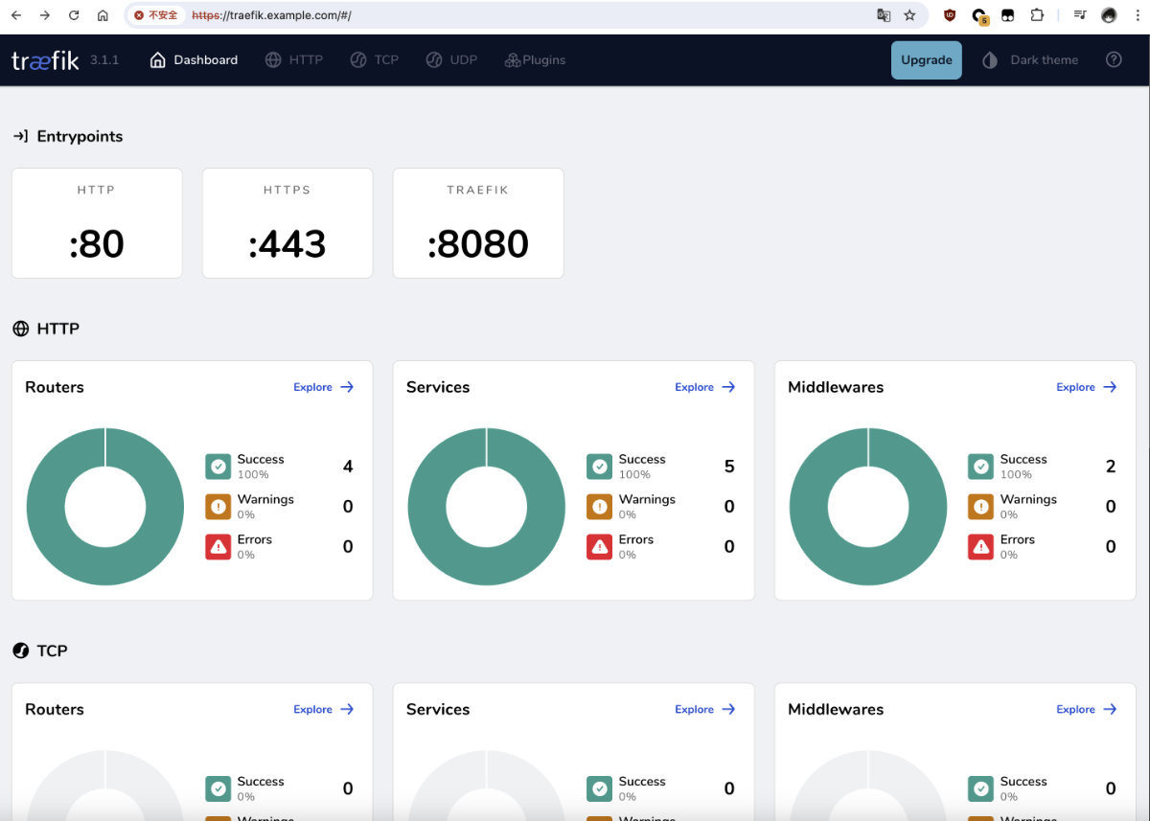Image resolution: width=1150 pixels, height=821 pixels.
Task: Click TCP Routers Success check icon
Action: [218, 788]
